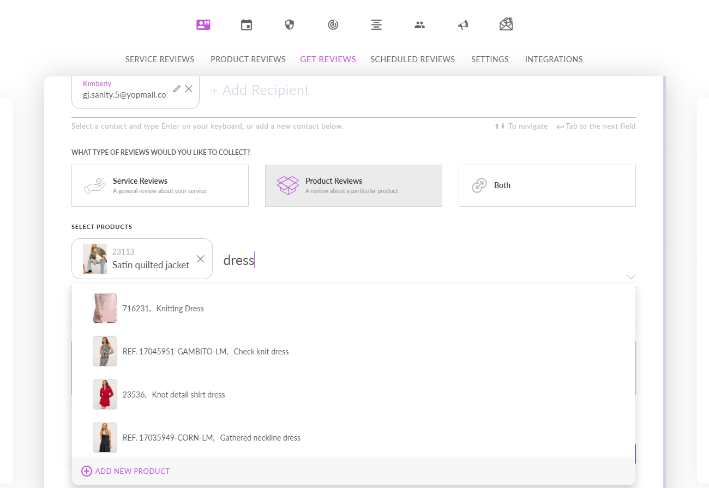Open the people group icon

(x=419, y=25)
